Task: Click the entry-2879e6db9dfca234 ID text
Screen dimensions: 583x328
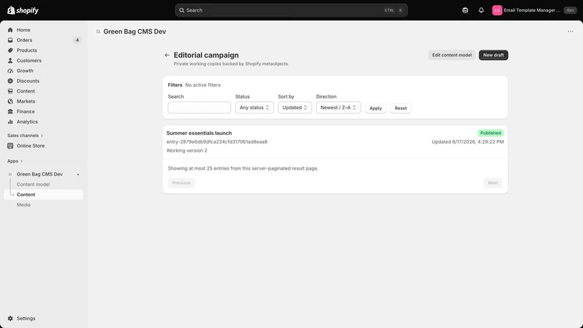Action: pyautogui.click(x=216, y=141)
